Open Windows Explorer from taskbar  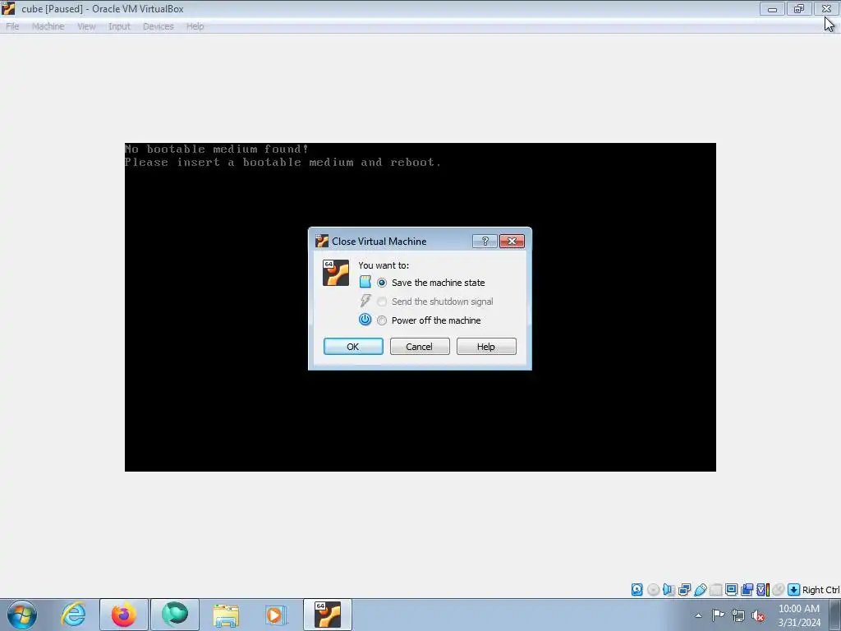(x=226, y=615)
